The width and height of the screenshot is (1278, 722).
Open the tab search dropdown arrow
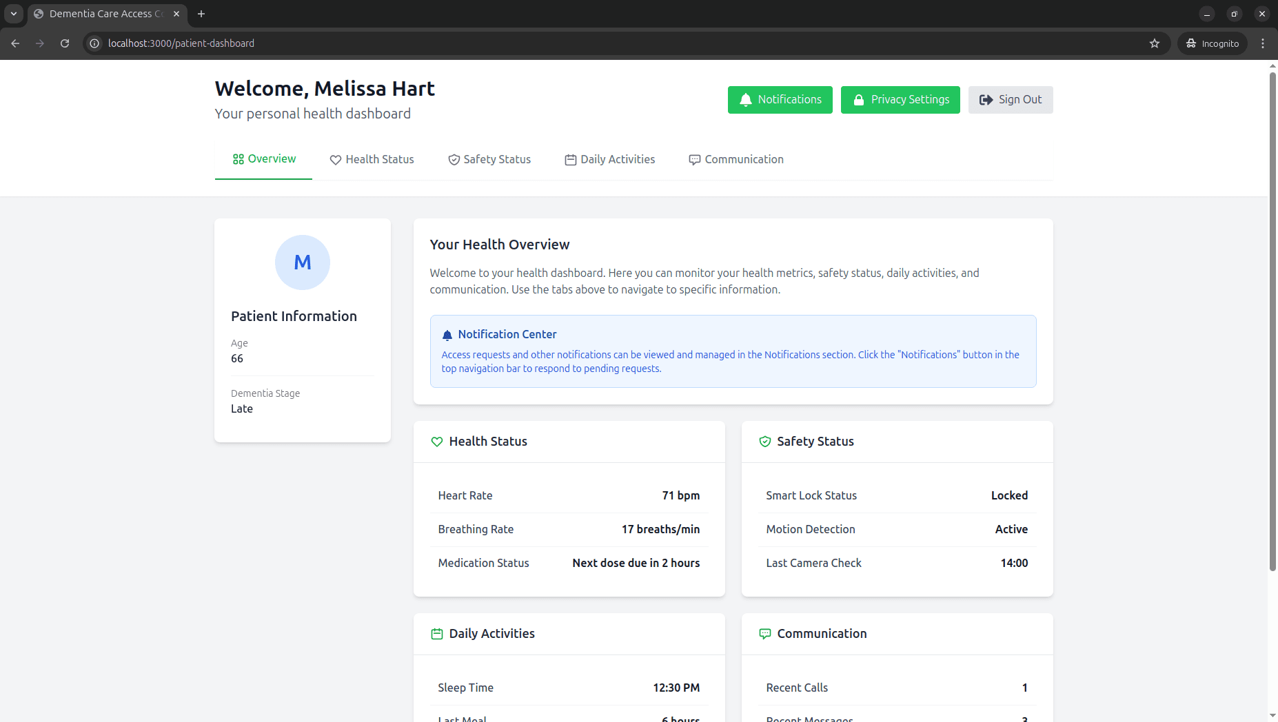point(13,14)
